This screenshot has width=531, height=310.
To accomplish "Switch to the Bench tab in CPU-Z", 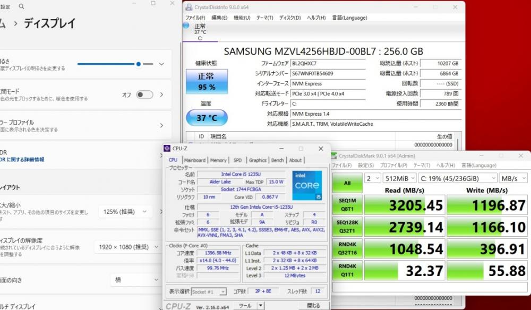I will point(277,160).
